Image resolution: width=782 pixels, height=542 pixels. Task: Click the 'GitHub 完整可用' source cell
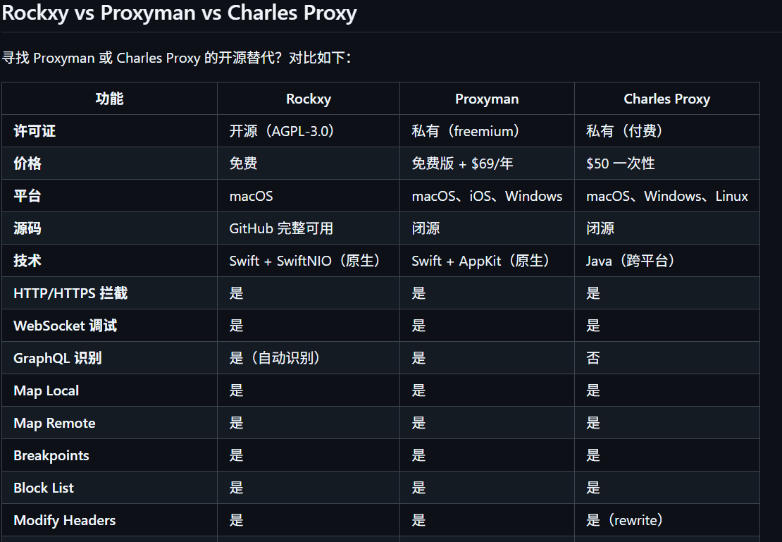point(281,228)
